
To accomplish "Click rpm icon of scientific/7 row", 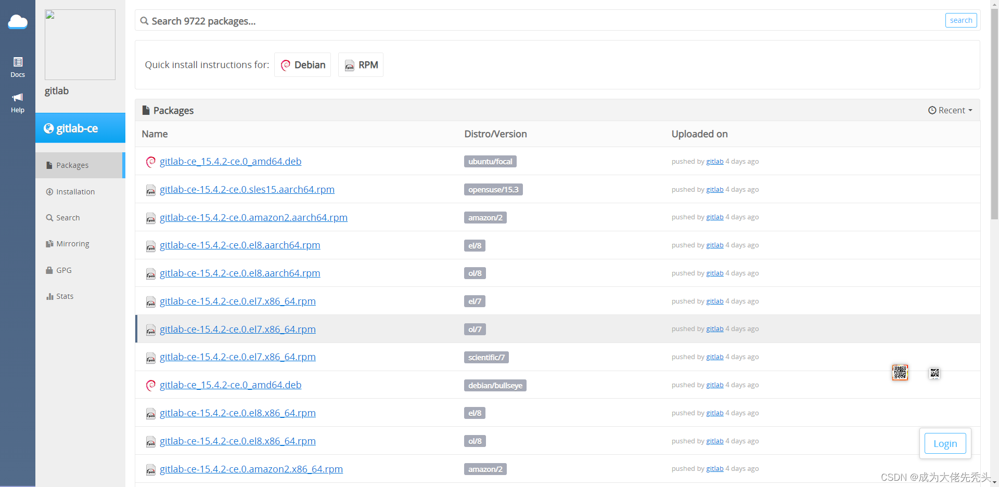I will (151, 358).
